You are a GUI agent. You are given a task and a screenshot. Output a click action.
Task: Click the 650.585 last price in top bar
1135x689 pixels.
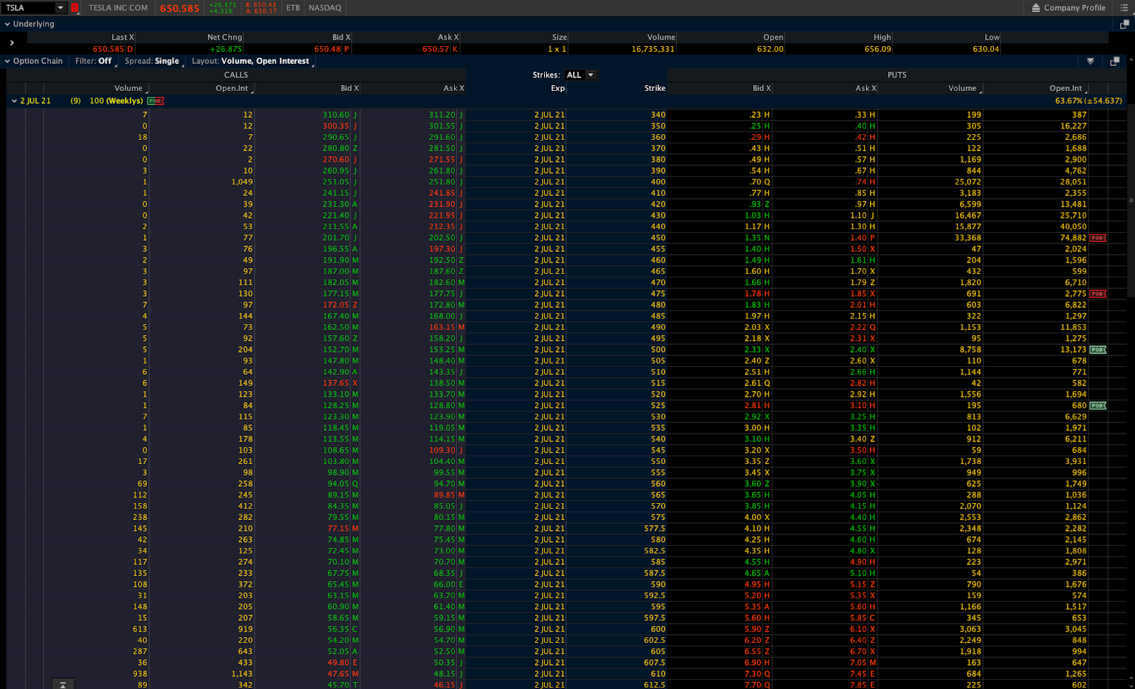point(179,9)
